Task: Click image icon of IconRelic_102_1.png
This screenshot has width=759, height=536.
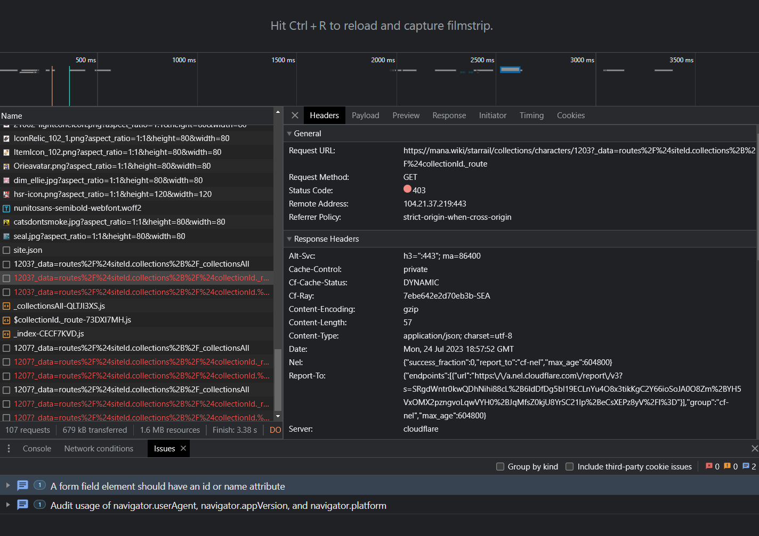Action: pyautogui.click(x=6, y=138)
